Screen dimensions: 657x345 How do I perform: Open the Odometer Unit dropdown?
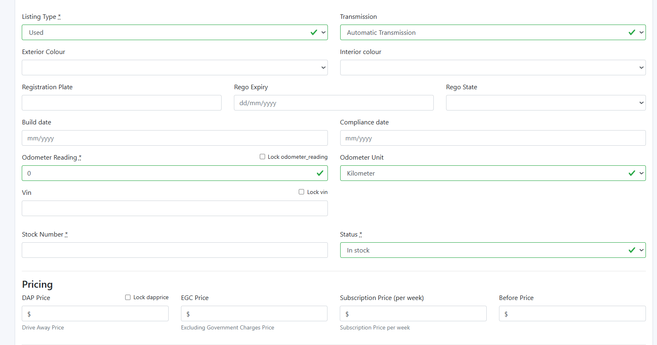click(x=492, y=173)
